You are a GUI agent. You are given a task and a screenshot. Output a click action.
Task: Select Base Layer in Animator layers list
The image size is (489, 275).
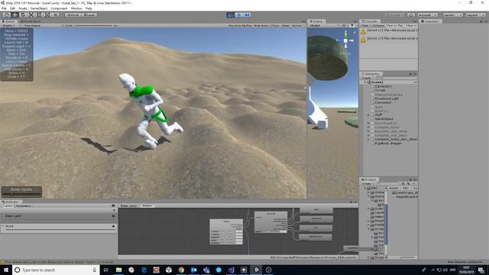click(58, 216)
